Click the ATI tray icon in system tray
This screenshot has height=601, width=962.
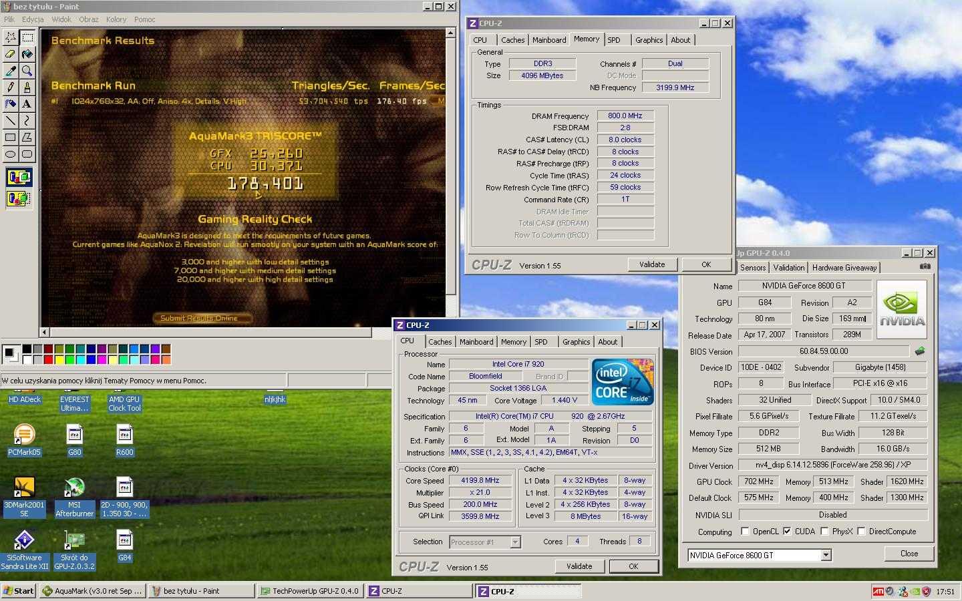pos(879,592)
